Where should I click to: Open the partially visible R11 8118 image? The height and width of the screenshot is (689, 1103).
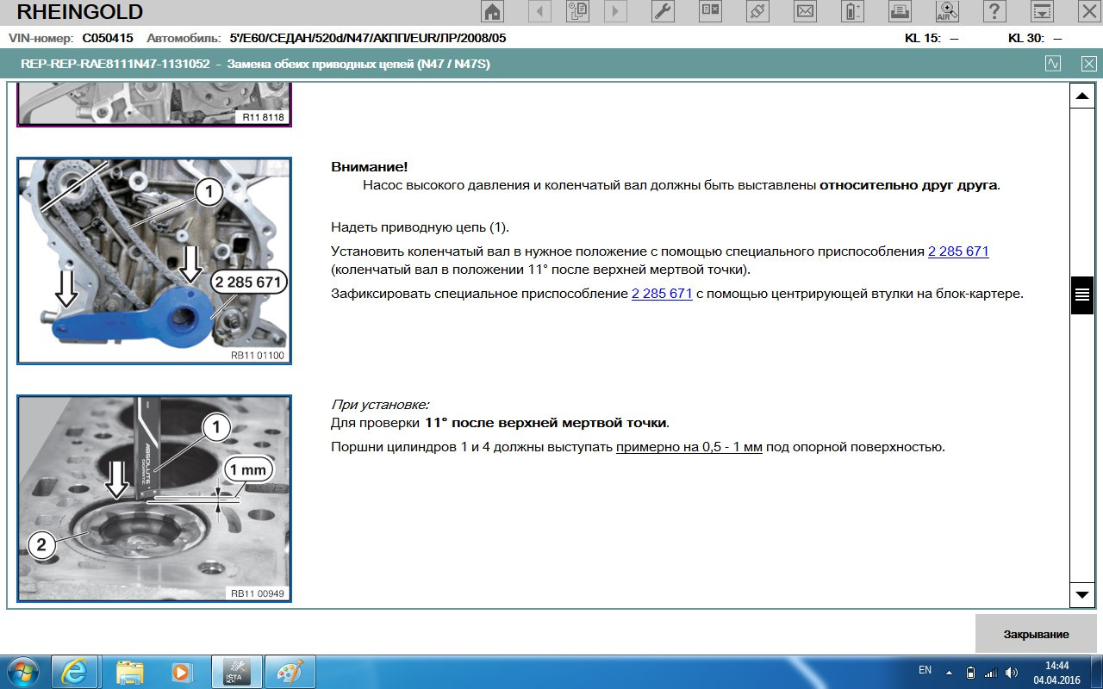[154, 105]
